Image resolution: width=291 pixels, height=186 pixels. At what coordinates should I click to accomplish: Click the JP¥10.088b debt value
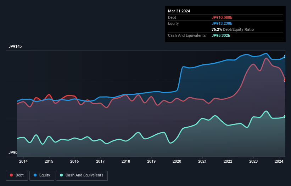222,17
